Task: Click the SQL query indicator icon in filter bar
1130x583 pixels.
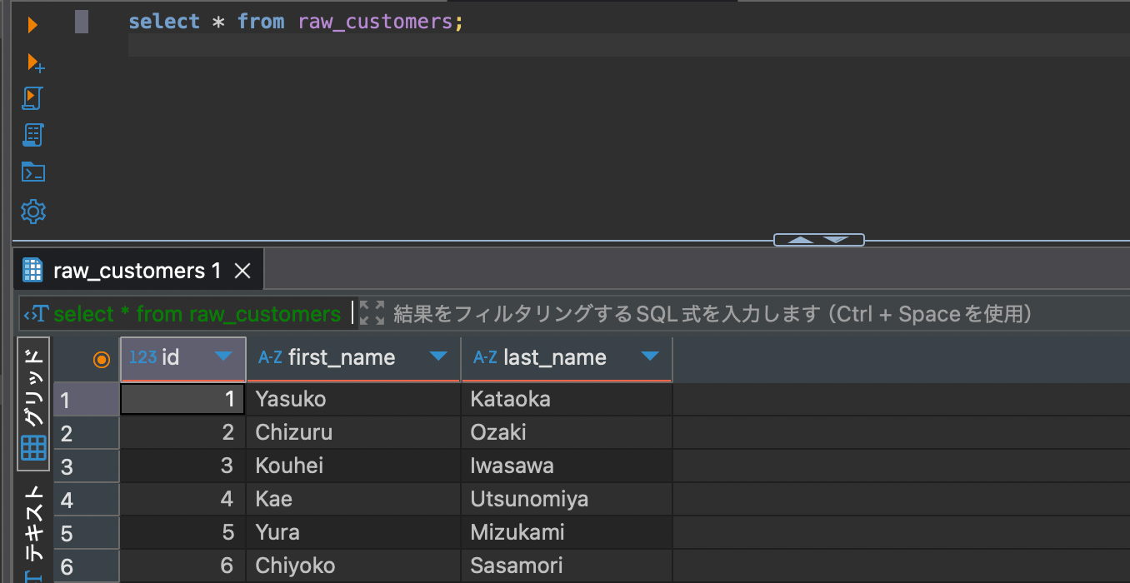Action: click(x=36, y=314)
